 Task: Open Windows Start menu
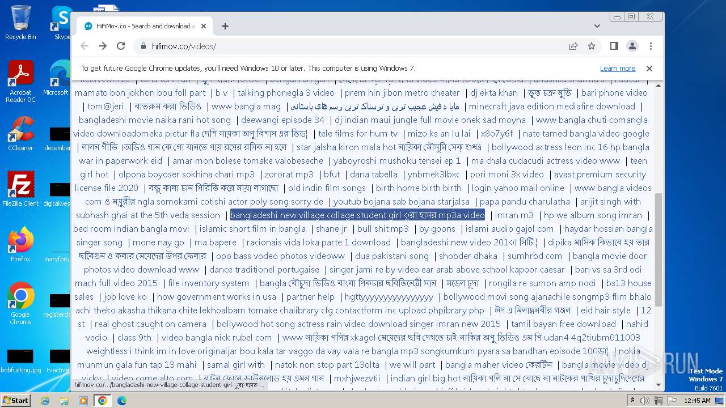tap(15, 400)
